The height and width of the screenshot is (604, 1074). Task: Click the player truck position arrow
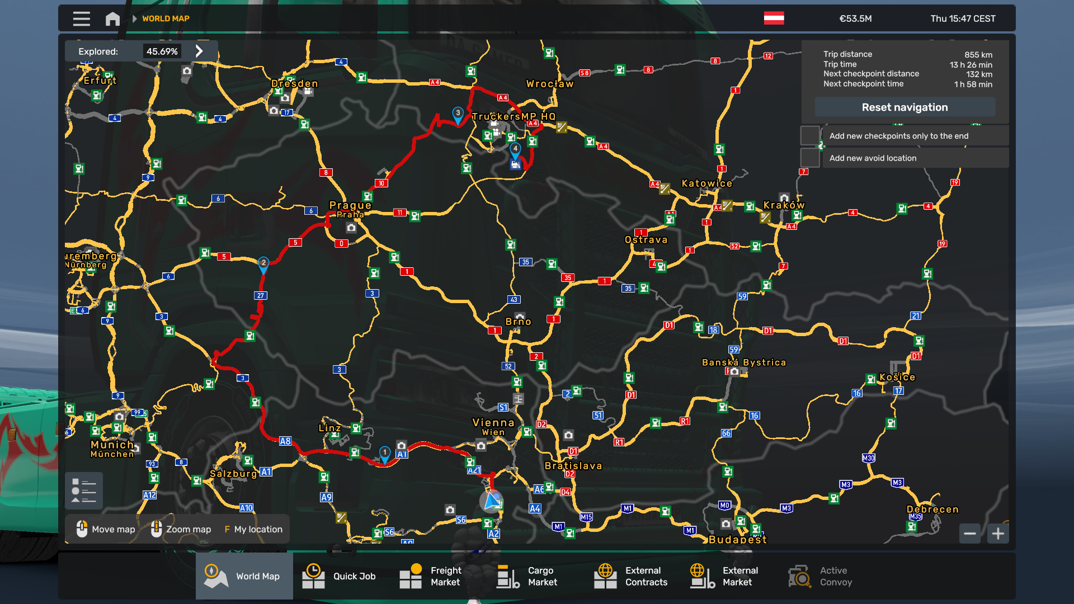[492, 502]
